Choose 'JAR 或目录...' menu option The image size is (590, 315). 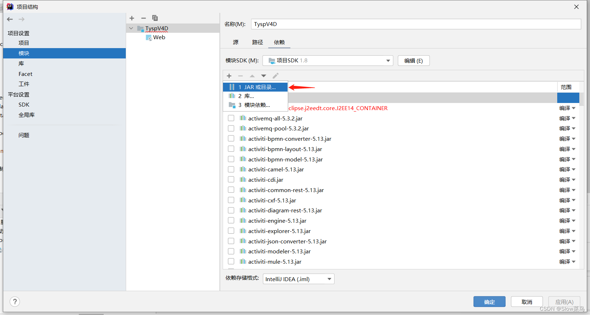(x=255, y=87)
